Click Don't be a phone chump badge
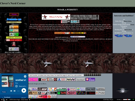Image resolution: width=135 pixels, height=101 pixels. (100, 89)
